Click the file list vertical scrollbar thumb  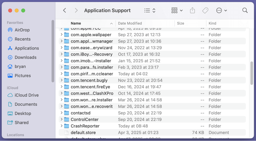(252, 73)
